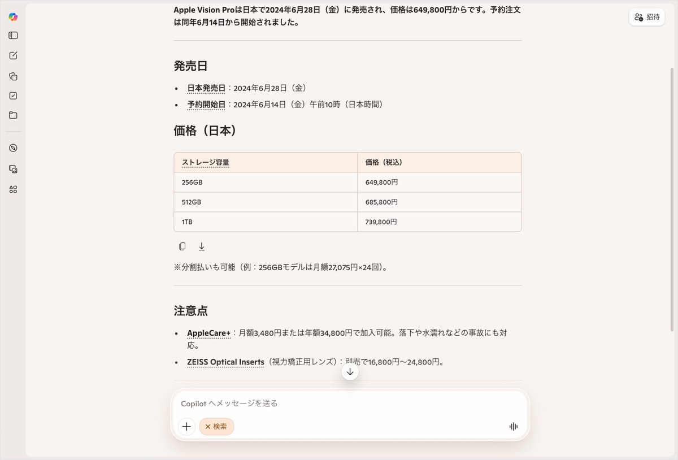
Task: Click the 発売日 heading
Action: coord(191,66)
